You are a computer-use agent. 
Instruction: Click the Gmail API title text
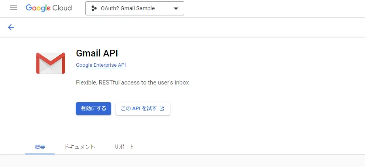point(97,53)
